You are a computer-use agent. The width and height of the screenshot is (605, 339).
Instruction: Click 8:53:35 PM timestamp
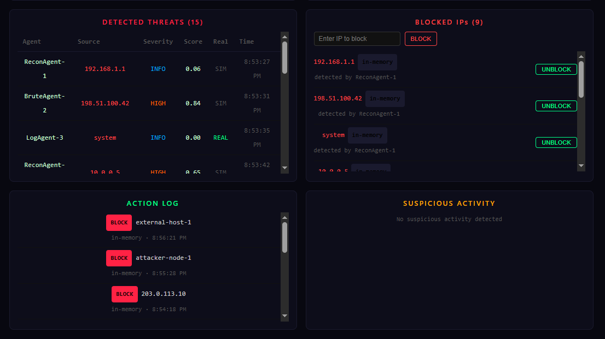click(257, 138)
